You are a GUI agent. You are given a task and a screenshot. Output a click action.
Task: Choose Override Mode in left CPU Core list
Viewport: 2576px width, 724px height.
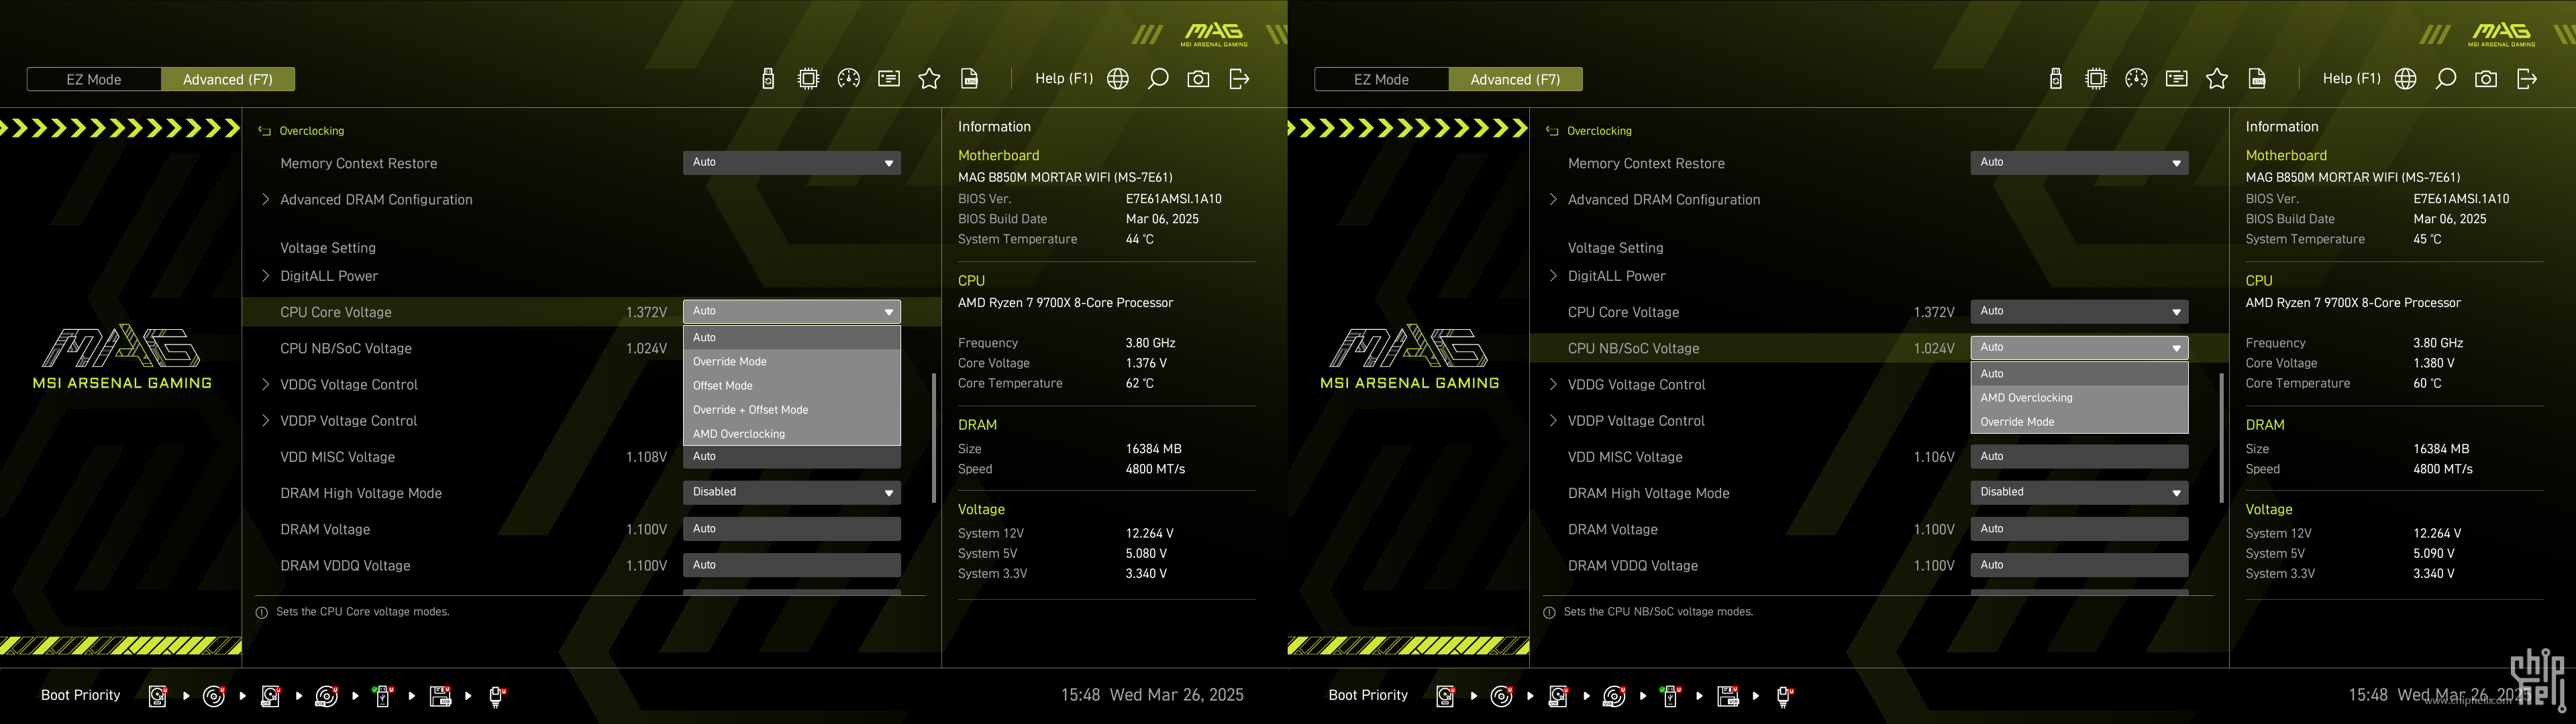pyautogui.click(x=792, y=361)
